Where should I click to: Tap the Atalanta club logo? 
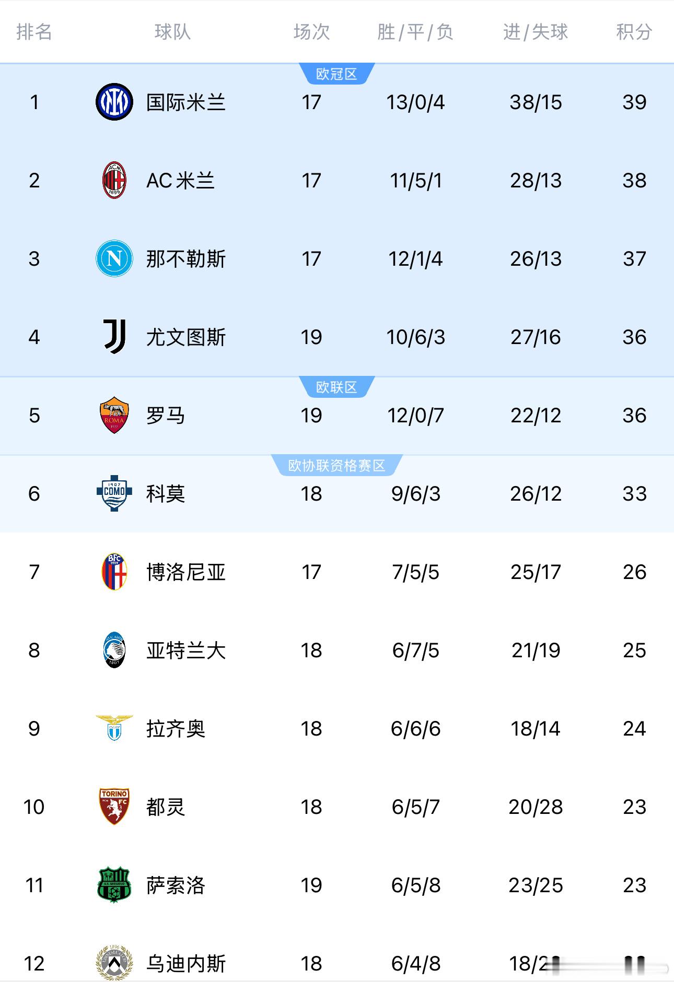(114, 650)
